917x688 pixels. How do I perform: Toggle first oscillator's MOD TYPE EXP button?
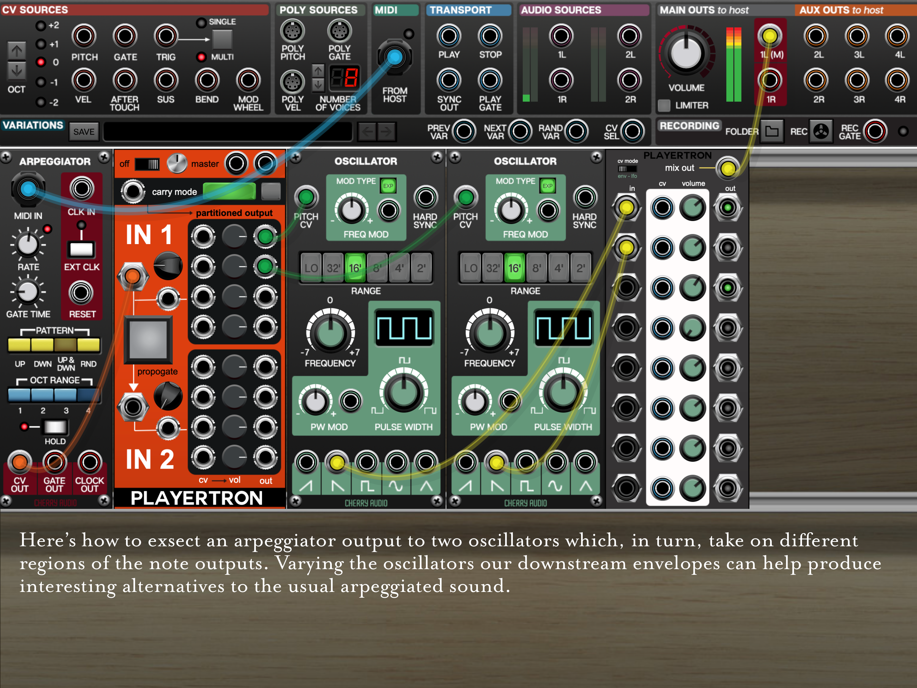(388, 186)
